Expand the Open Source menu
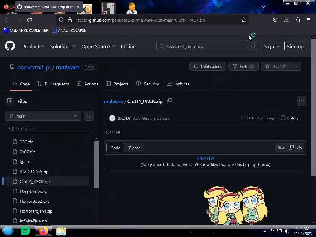 pos(98,46)
